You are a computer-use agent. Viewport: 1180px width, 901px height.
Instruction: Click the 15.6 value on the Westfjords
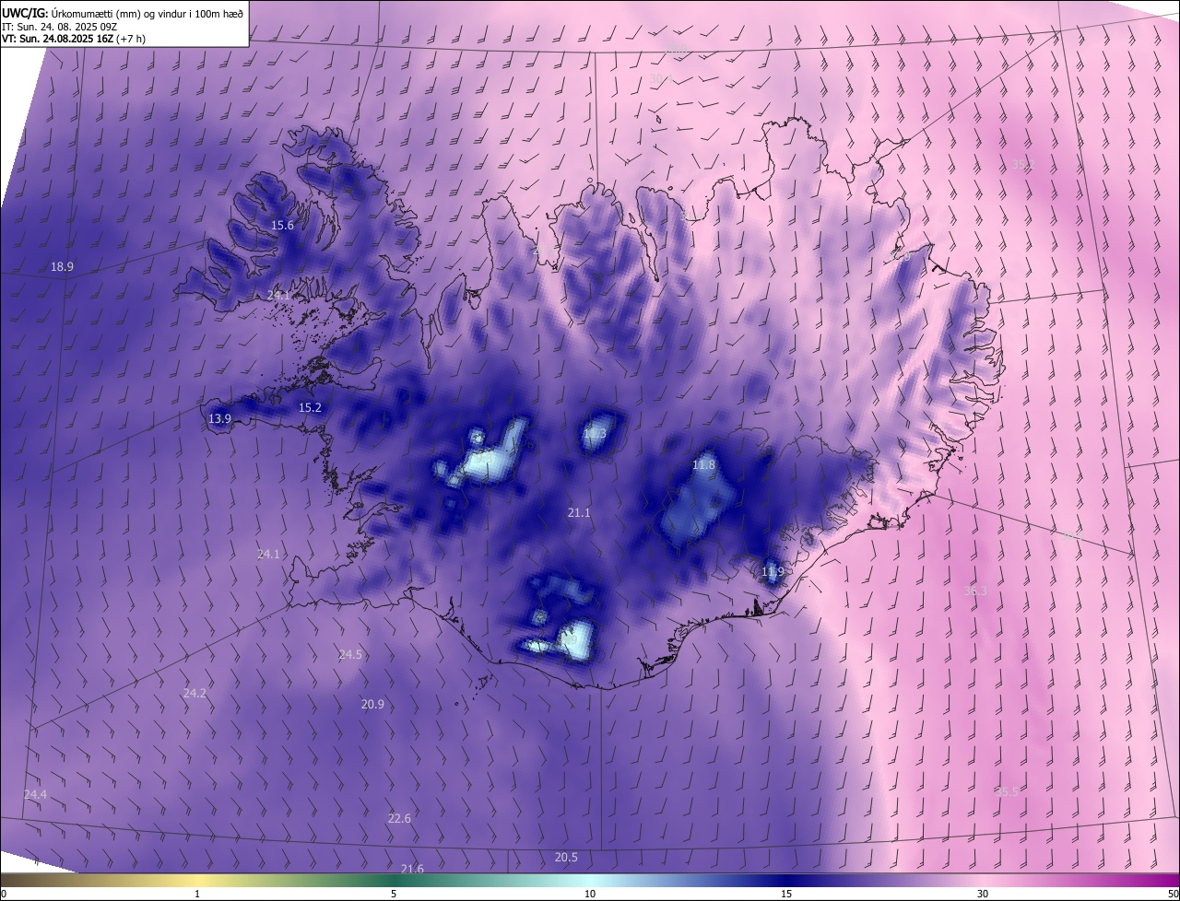(282, 225)
